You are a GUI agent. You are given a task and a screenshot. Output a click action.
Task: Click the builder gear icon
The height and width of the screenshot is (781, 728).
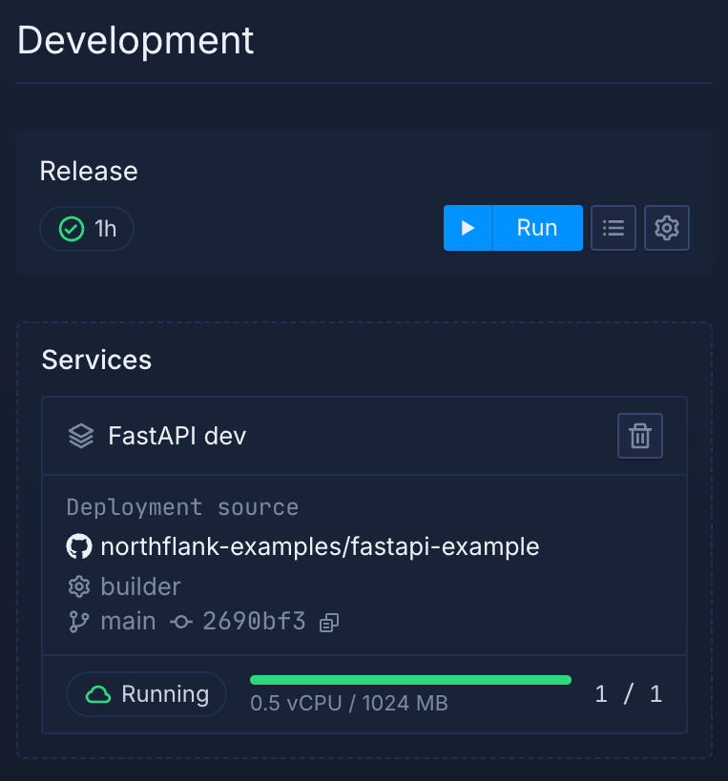point(79,586)
